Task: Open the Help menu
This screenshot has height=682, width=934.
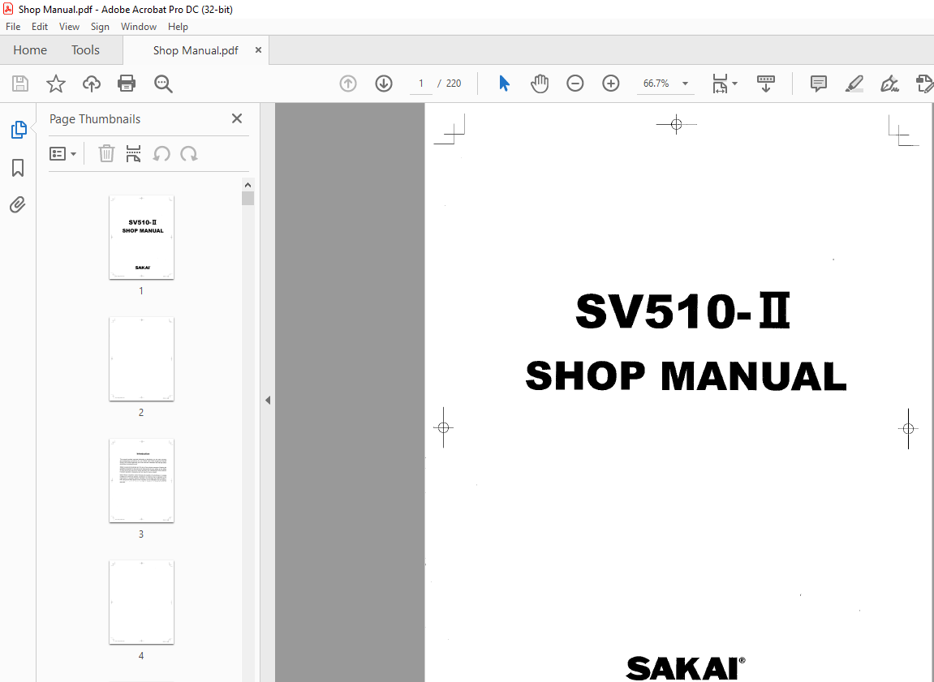Action: click(178, 27)
